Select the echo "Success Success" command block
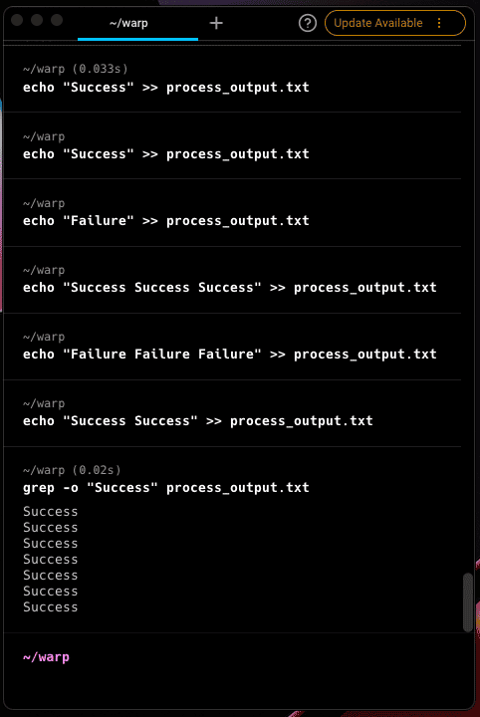Image resolution: width=480 pixels, height=717 pixels. [232, 413]
